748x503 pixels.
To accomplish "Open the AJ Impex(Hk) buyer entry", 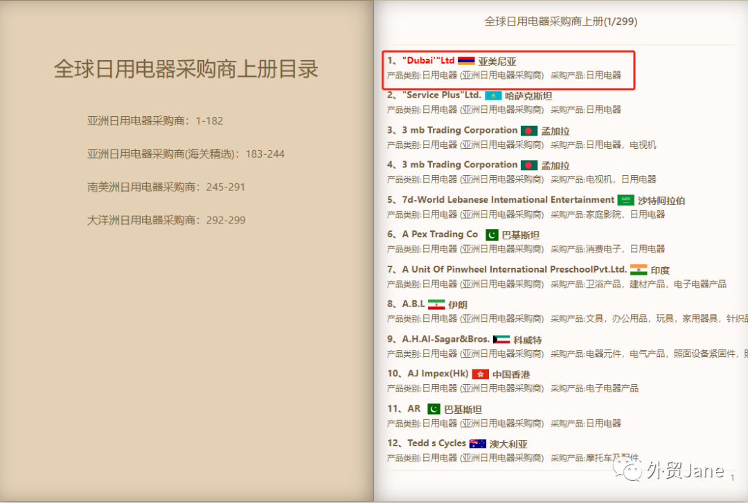I will (x=438, y=374).
